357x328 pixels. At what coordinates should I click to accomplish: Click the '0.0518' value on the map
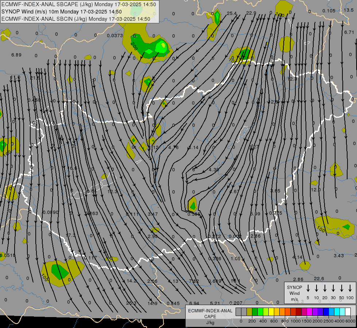pos(8,255)
